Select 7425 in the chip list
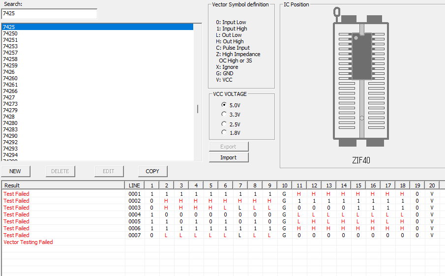This screenshot has height=276, width=445. pos(97,27)
